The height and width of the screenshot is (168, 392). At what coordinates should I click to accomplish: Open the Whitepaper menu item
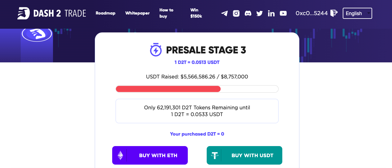point(137,13)
